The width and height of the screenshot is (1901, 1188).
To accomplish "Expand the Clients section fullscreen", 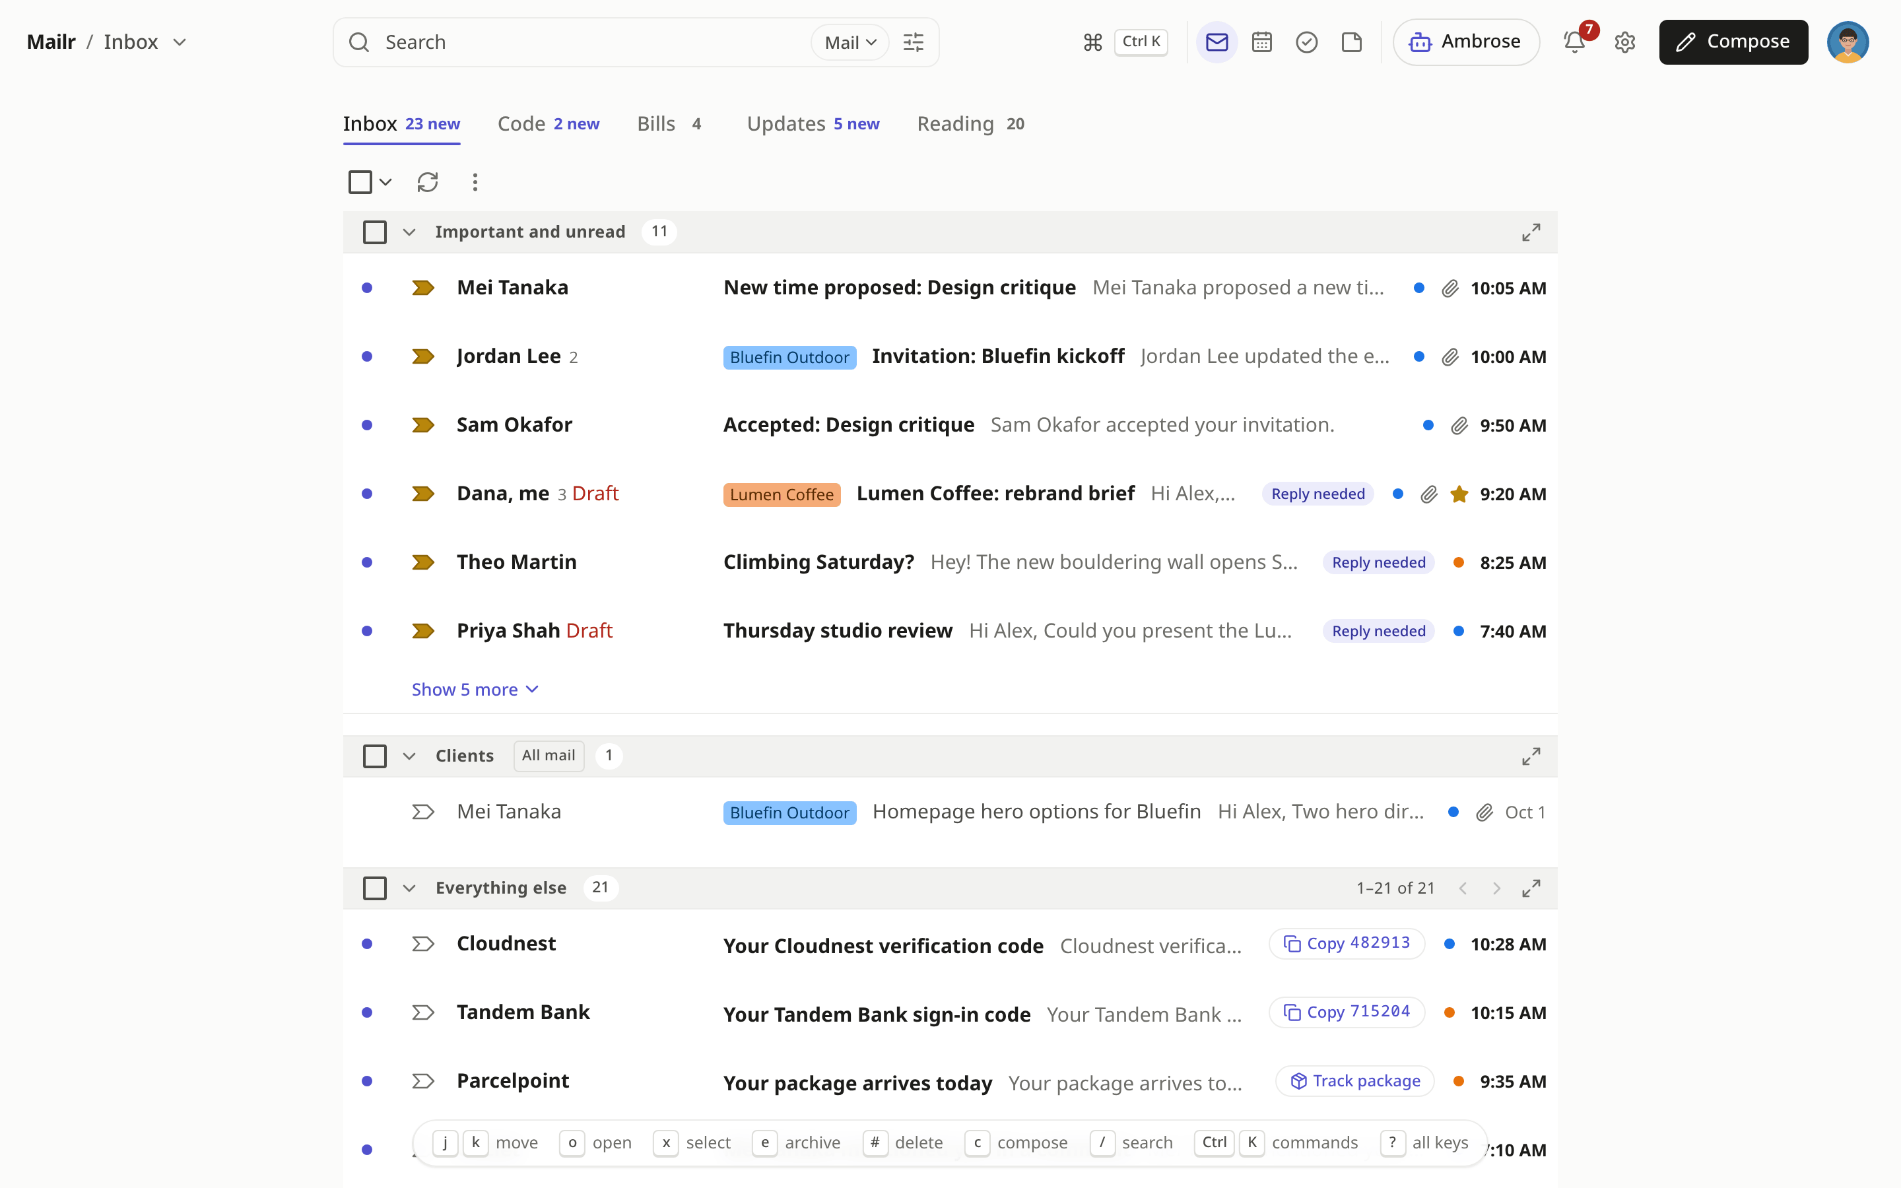I will pos(1530,756).
